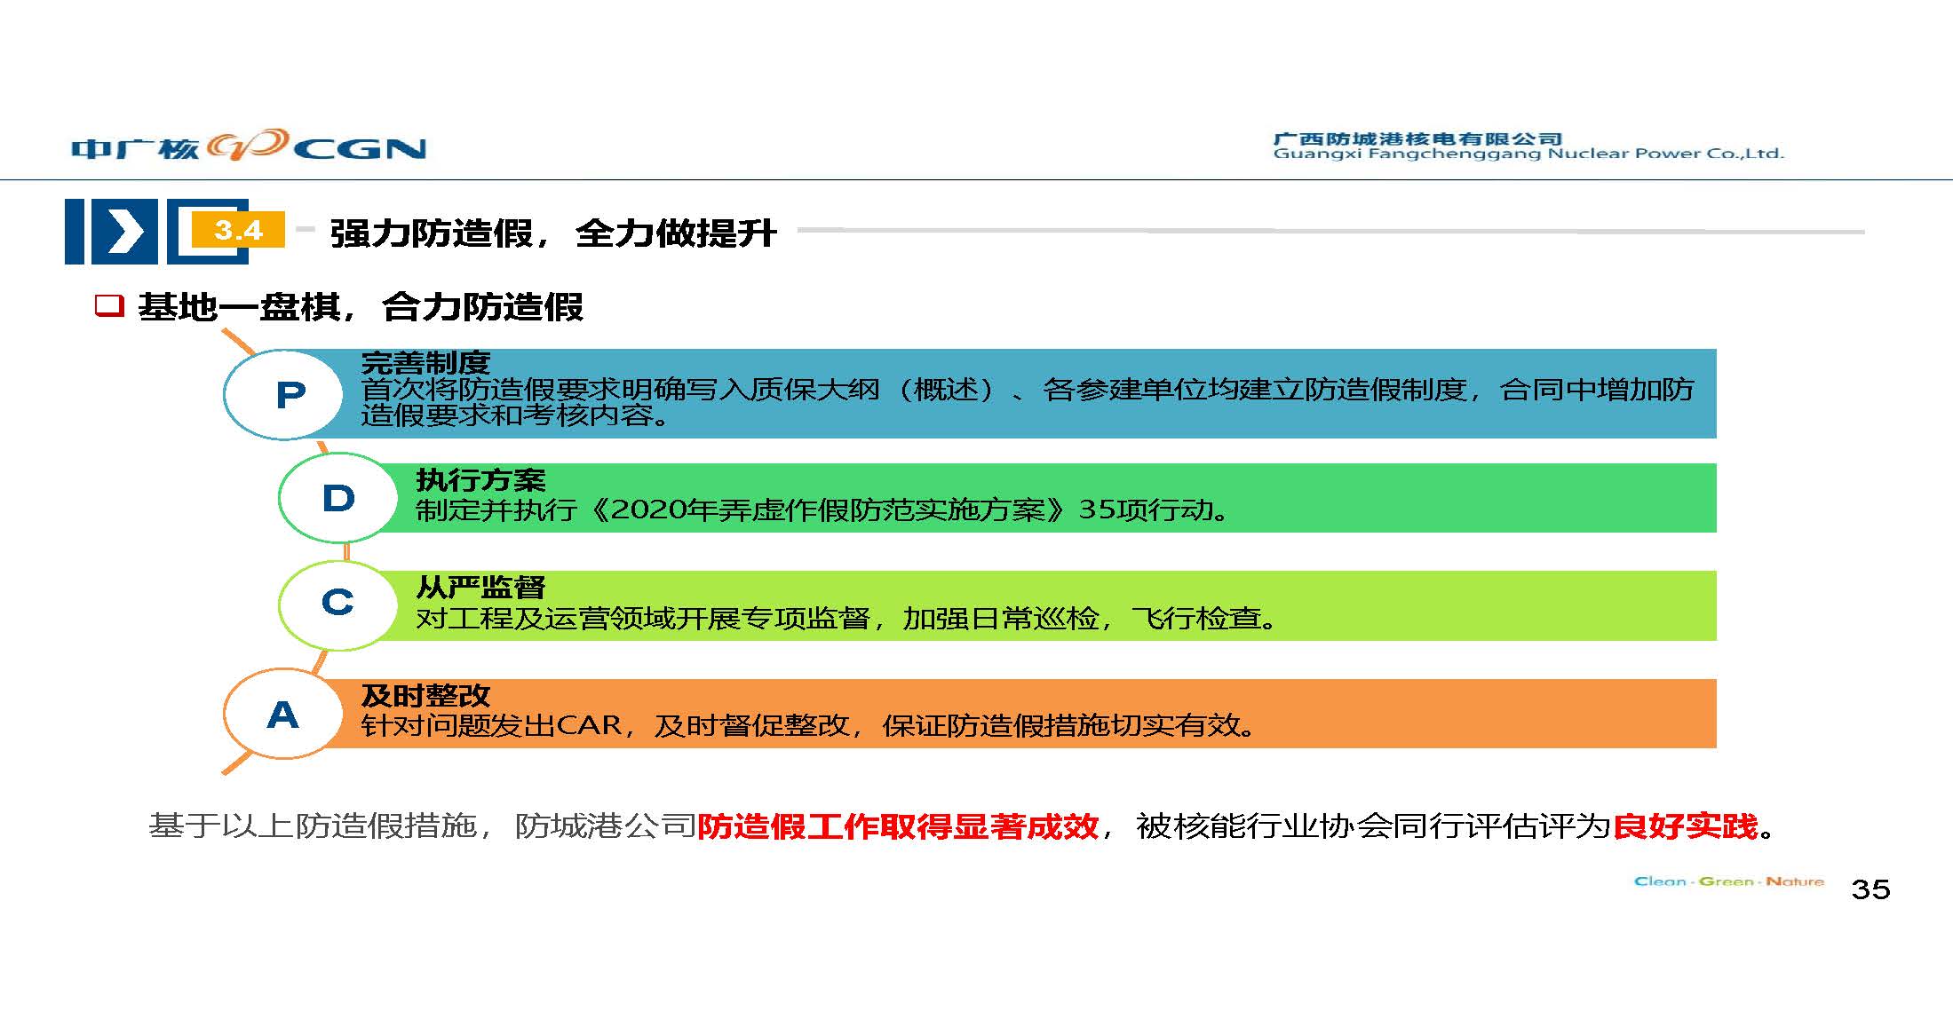Click red checkbox bullet before 基地一盘棋
Screen dimensions: 1953x1035
click(x=109, y=306)
